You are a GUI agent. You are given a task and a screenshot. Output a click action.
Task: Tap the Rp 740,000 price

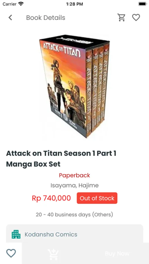(x=51, y=198)
